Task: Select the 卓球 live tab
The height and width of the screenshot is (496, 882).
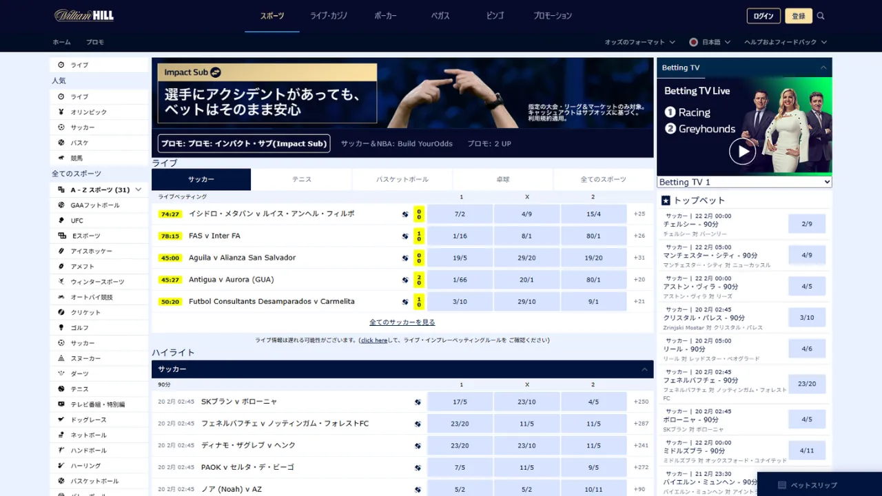Action: [x=503, y=179]
